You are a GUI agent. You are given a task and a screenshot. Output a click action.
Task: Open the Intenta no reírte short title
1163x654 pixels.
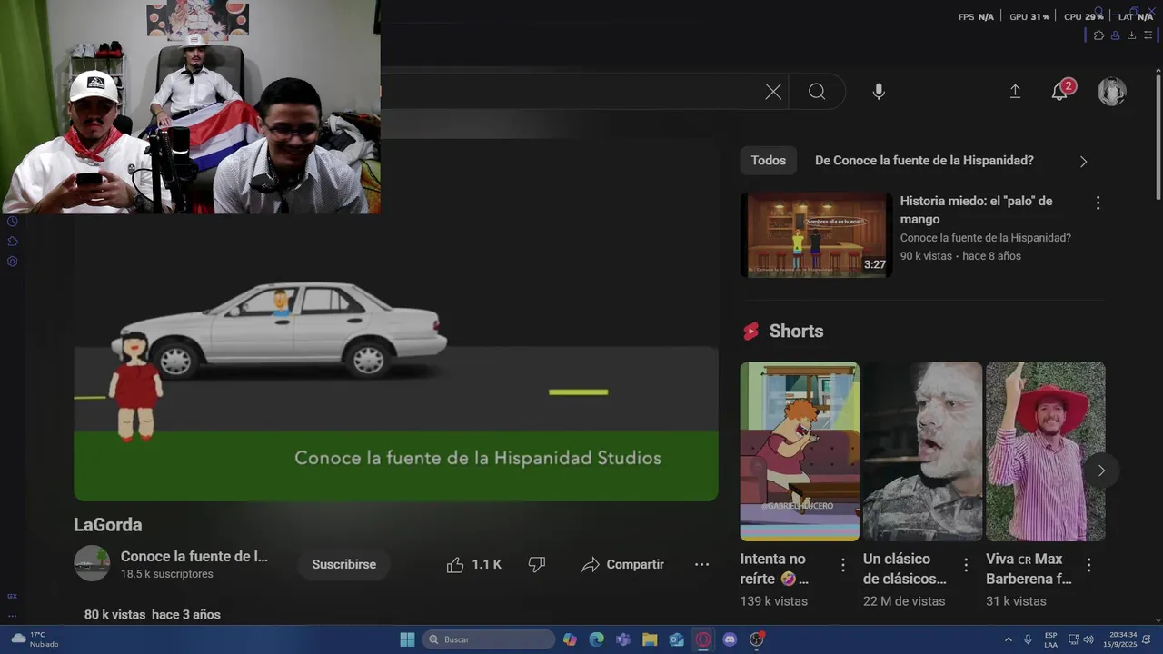[x=775, y=569]
